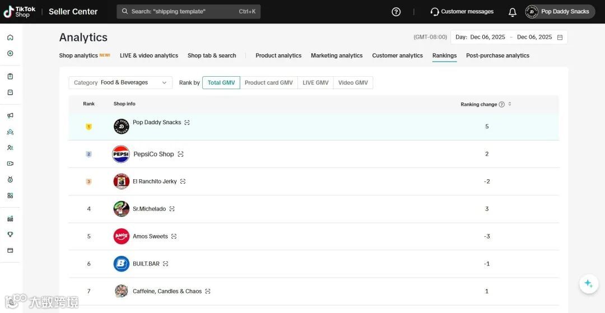Open the Sr.Michelado entry

(x=150, y=209)
